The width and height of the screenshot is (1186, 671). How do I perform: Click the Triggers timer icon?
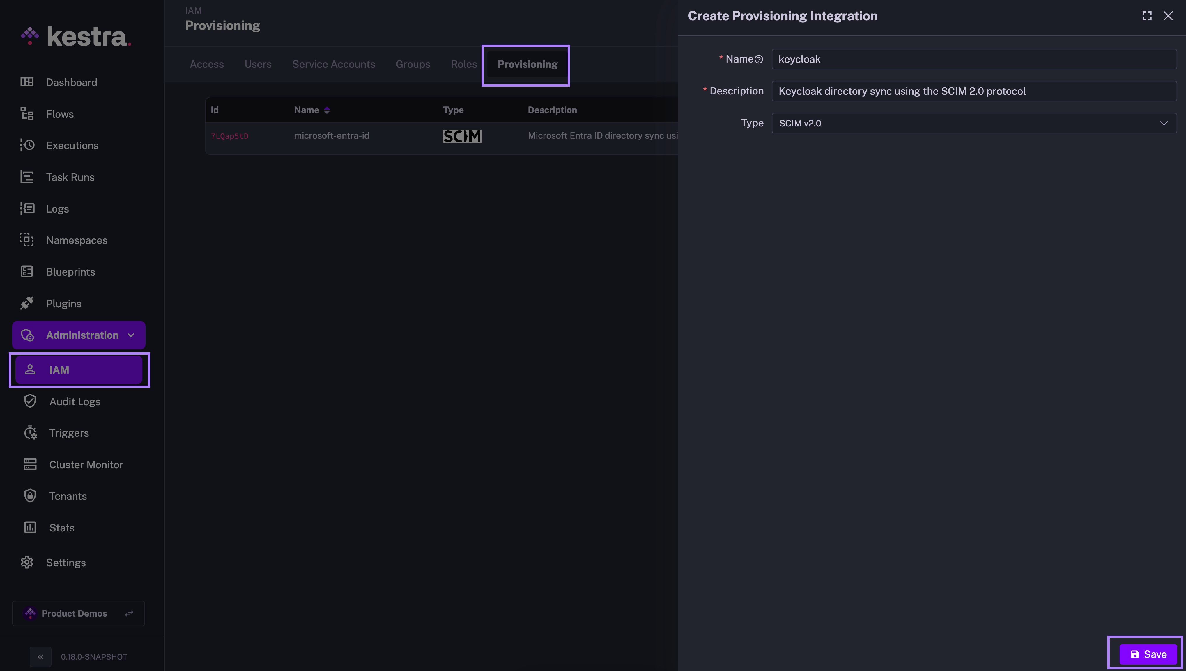coord(30,433)
